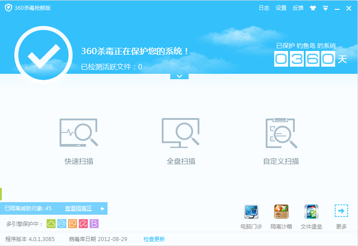The height and width of the screenshot is (246, 358).
Task: Collapse the quarantine bar arrow
Action: pyautogui.click(x=102, y=208)
